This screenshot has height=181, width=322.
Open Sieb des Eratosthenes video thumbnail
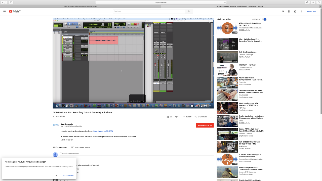[227, 57]
